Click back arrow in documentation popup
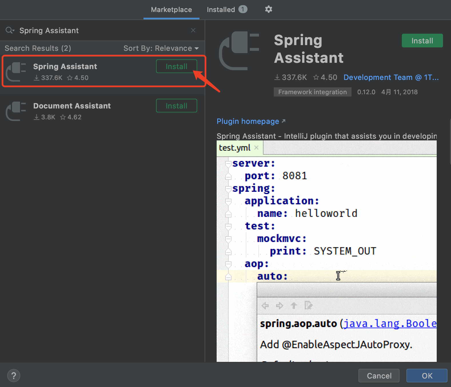451x387 pixels. tap(265, 306)
